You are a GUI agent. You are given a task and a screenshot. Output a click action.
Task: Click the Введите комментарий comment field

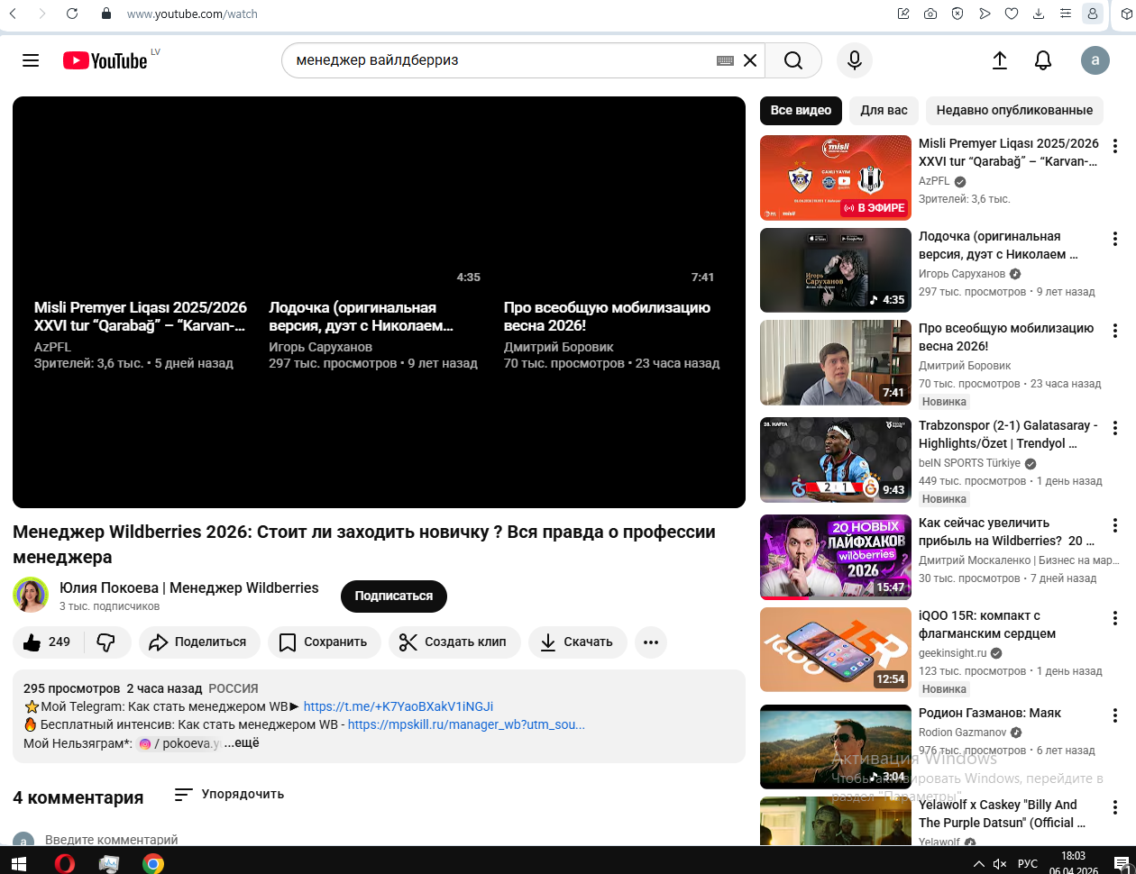112,840
